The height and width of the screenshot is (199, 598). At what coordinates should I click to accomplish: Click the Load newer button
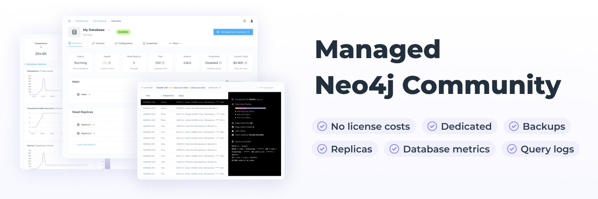coord(214,88)
